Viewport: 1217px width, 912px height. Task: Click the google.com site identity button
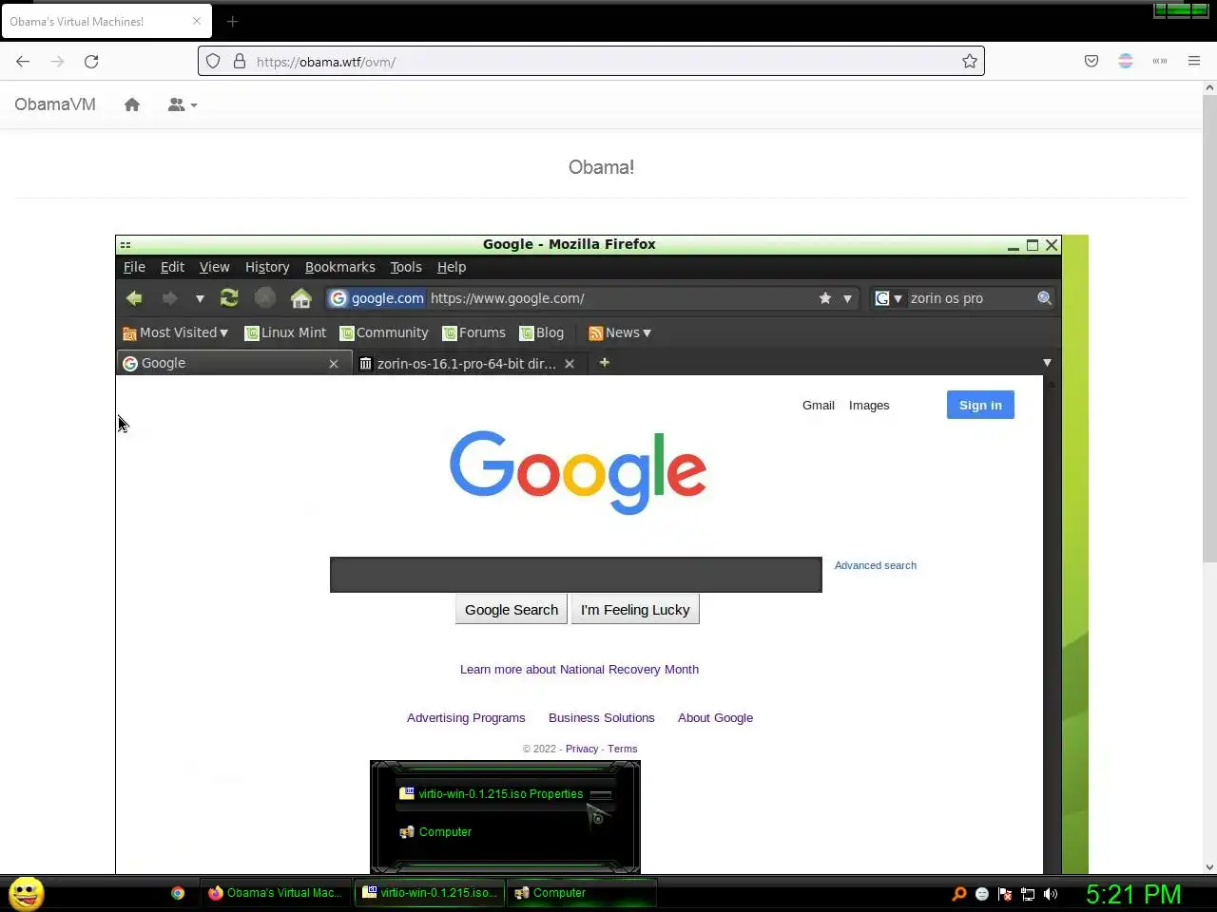pos(377,298)
